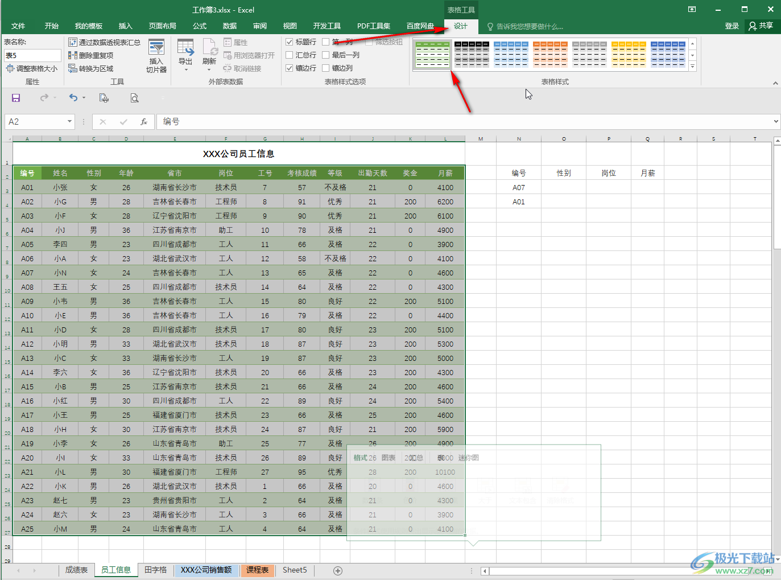781x580 pixels.
Task: Switch to XXX公司销售额 sheet tab
Action: click(x=206, y=570)
